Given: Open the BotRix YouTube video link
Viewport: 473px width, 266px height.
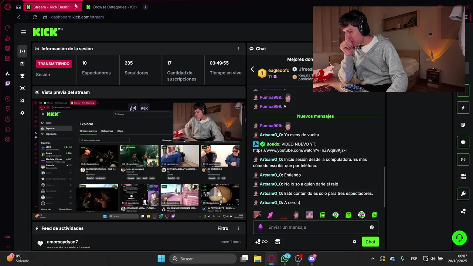Looking at the screenshot, I should 300,150.
